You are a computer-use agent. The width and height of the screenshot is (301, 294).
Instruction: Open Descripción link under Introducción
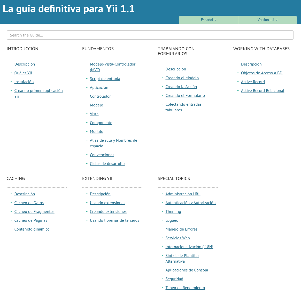(x=25, y=64)
